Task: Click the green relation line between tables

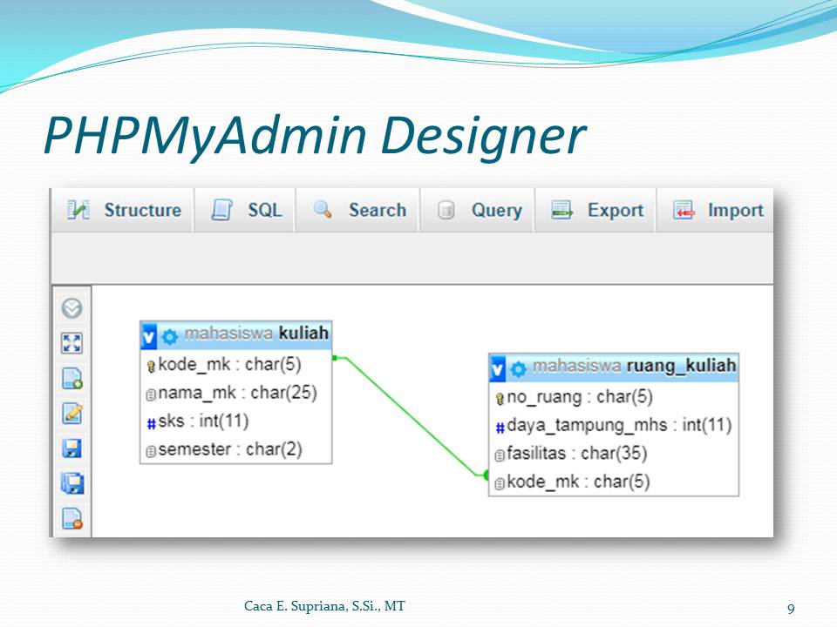Action: point(411,416)
